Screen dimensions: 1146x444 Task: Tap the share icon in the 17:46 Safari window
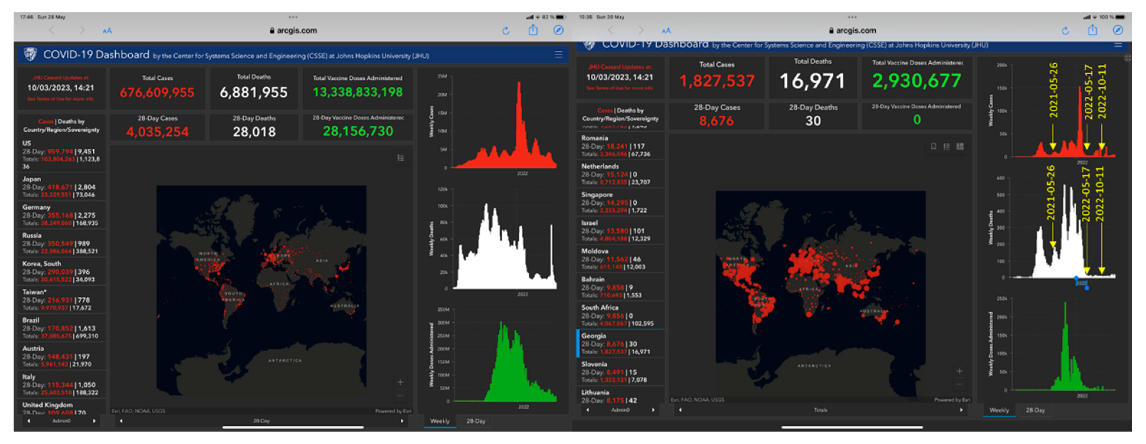533,30
